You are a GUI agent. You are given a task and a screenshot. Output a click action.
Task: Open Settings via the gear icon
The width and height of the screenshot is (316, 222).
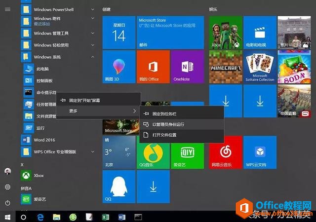[x=7, y=187]
